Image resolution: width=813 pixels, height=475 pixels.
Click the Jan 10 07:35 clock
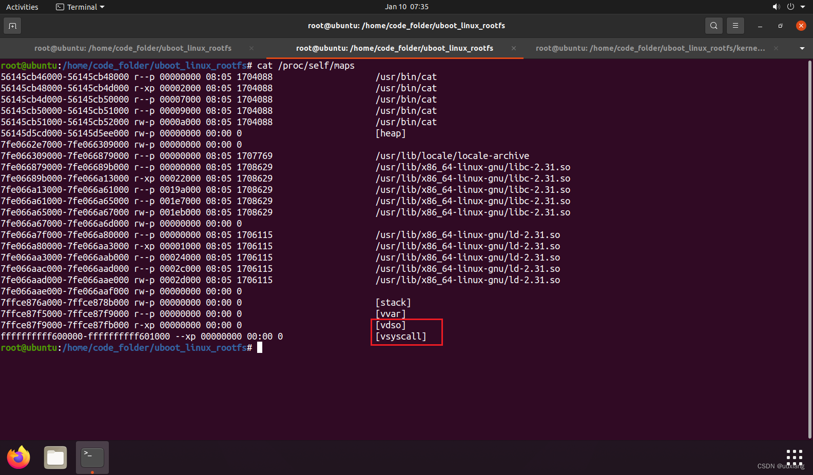tap(407, 7)
